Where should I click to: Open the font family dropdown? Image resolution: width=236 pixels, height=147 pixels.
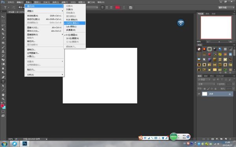tap(21, 7)
